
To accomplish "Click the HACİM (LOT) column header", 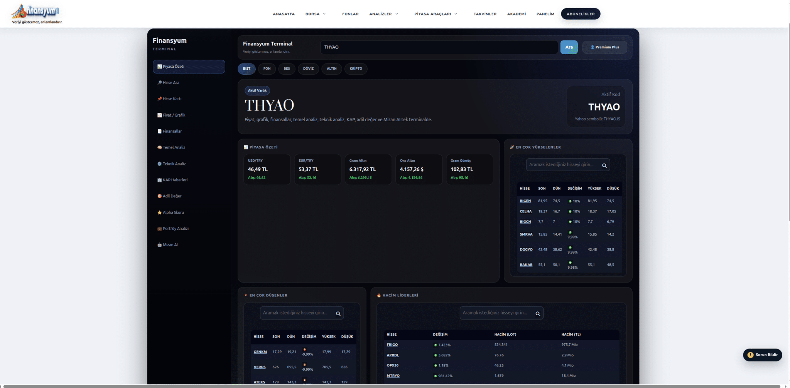I will (x=505, y=334).
